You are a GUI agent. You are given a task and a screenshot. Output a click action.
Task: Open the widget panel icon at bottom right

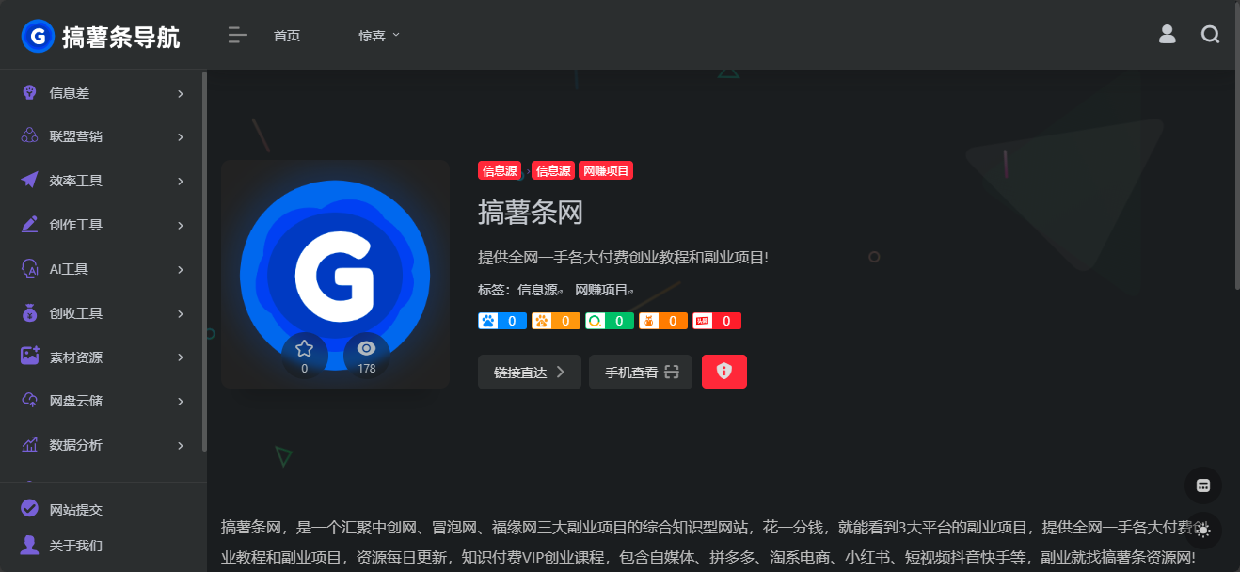pos(1202,485)
